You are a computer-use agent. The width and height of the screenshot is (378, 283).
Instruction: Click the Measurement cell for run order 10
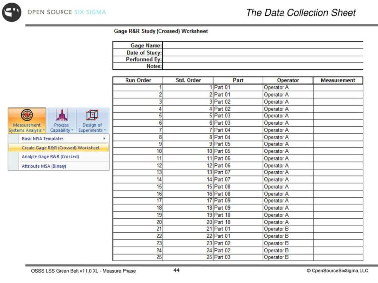(338, 151)
